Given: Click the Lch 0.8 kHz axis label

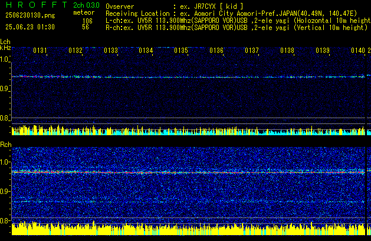Looking at the screenshot, I should [5, 118].
